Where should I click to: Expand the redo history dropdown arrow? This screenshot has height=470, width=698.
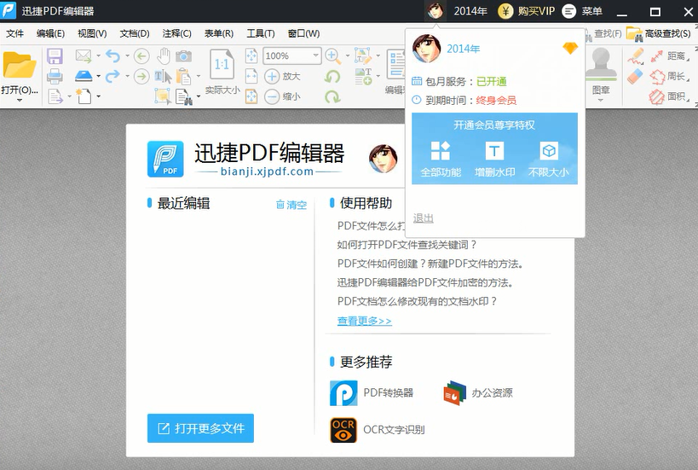coord(127,76)
